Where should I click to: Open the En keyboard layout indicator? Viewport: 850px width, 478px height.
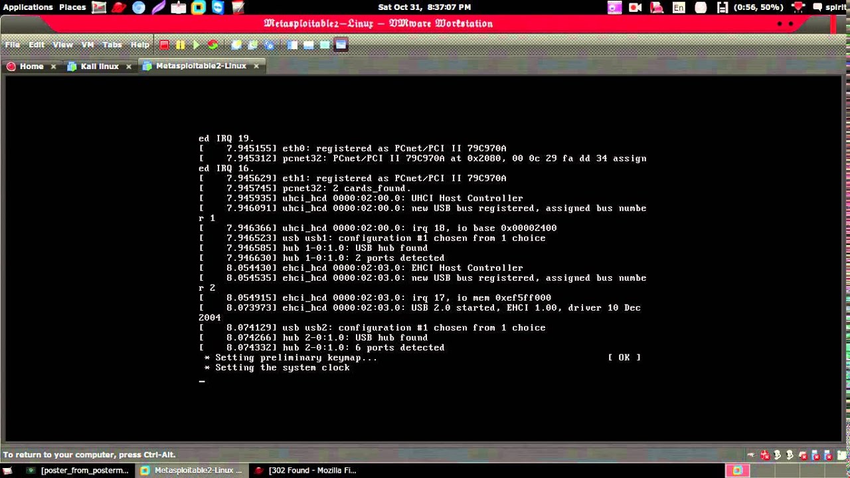679,7
